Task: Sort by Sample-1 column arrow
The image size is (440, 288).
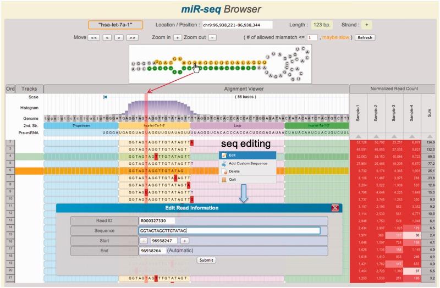Action: click(359, 136)
